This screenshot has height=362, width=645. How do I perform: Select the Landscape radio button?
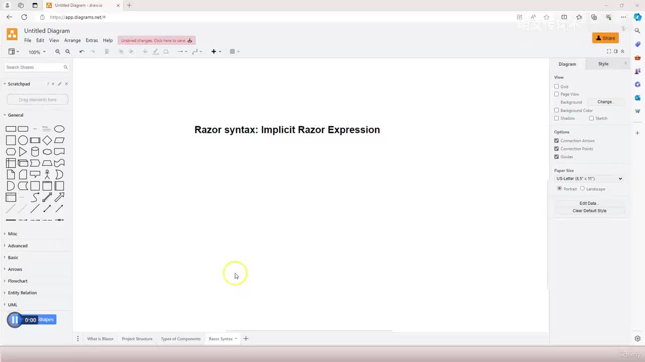pyautogui.click(x=583, y=189)
